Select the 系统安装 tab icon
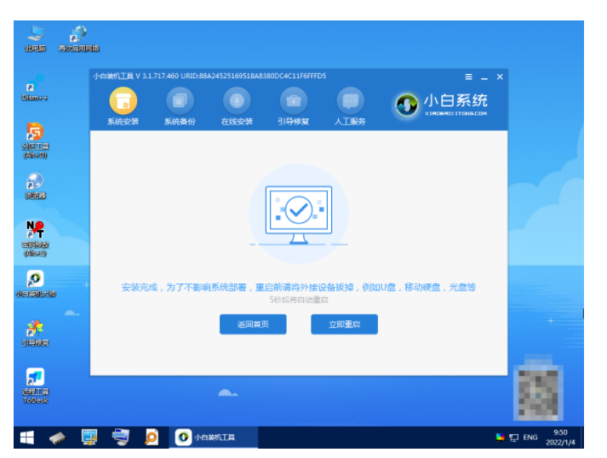This screenshot has height=458, width=607. pyautogui.click(x=123, y=101)
